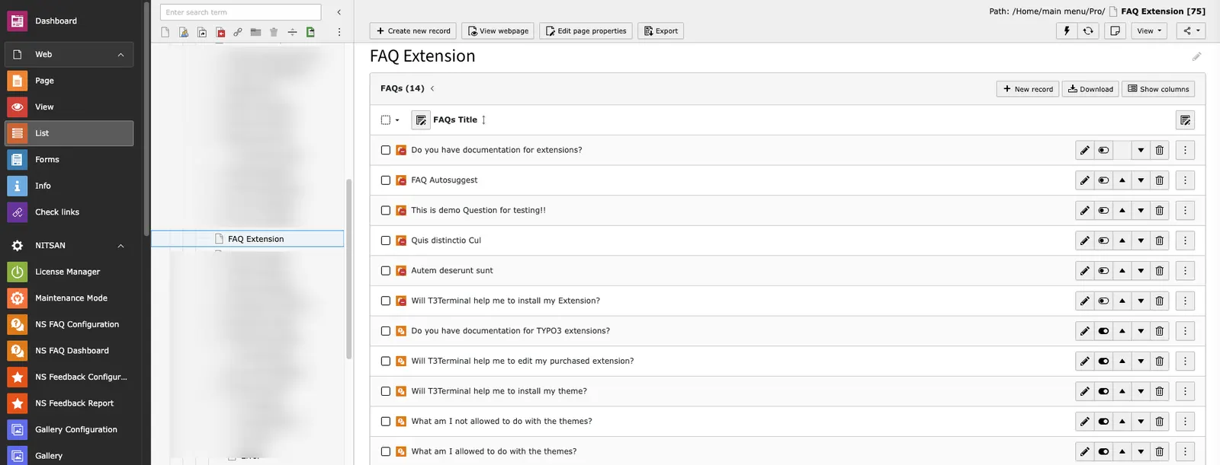Toggle visibility of 'This is demo Question for testing!!'
The width and height of the screenshot is (1220, 465).
1103,210
